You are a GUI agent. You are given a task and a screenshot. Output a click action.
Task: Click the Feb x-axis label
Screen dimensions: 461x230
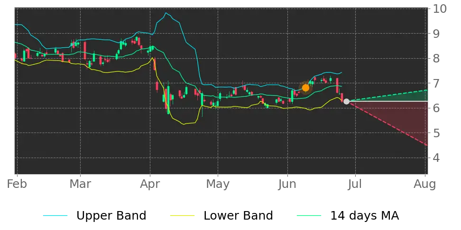pyautogui.click(x=17, y=184)
